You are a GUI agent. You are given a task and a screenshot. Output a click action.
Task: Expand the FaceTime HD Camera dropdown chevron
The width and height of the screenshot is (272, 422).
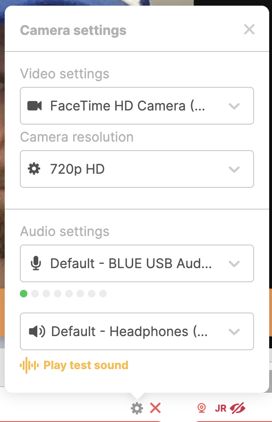tap(234, 106)
